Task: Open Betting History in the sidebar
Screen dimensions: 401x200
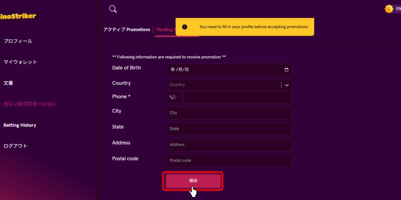Action: click(20, 125)
